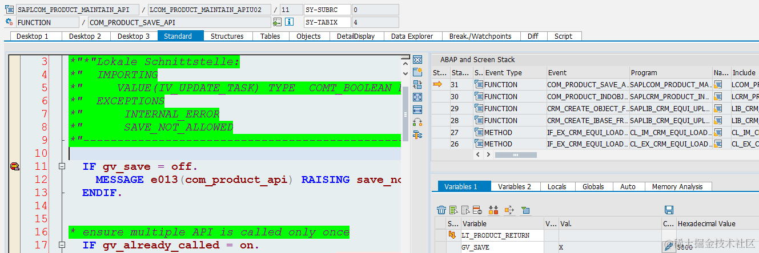
Task: Click the breakpoint icon at line 11
Action: click(14, 166)
